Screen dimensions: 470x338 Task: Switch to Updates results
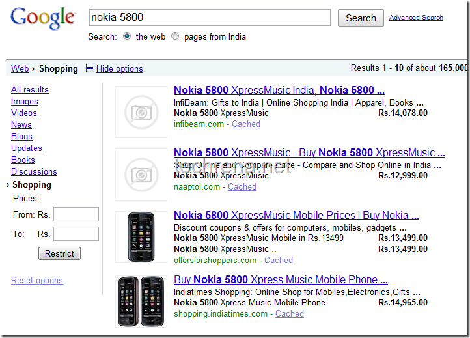click(x=27, y=148)
